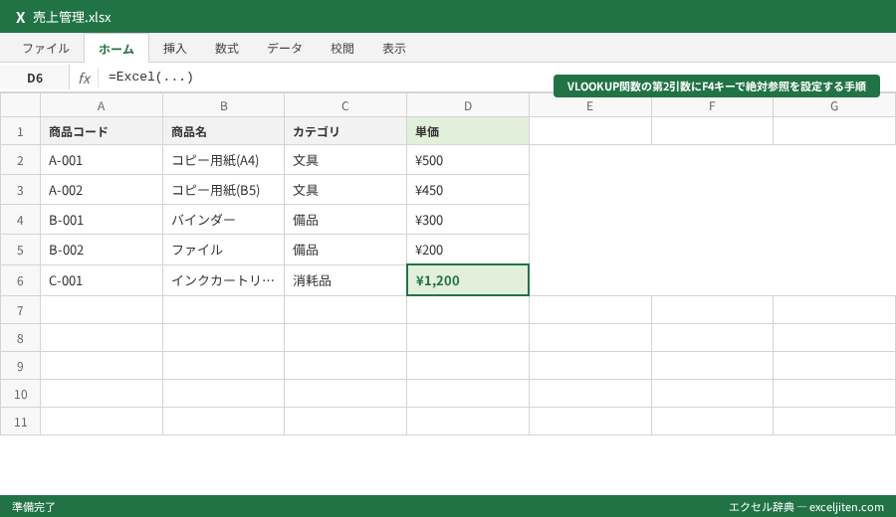Click the fx insert function icon
This screenshot has height=517, width=896.
click(84, 78)
